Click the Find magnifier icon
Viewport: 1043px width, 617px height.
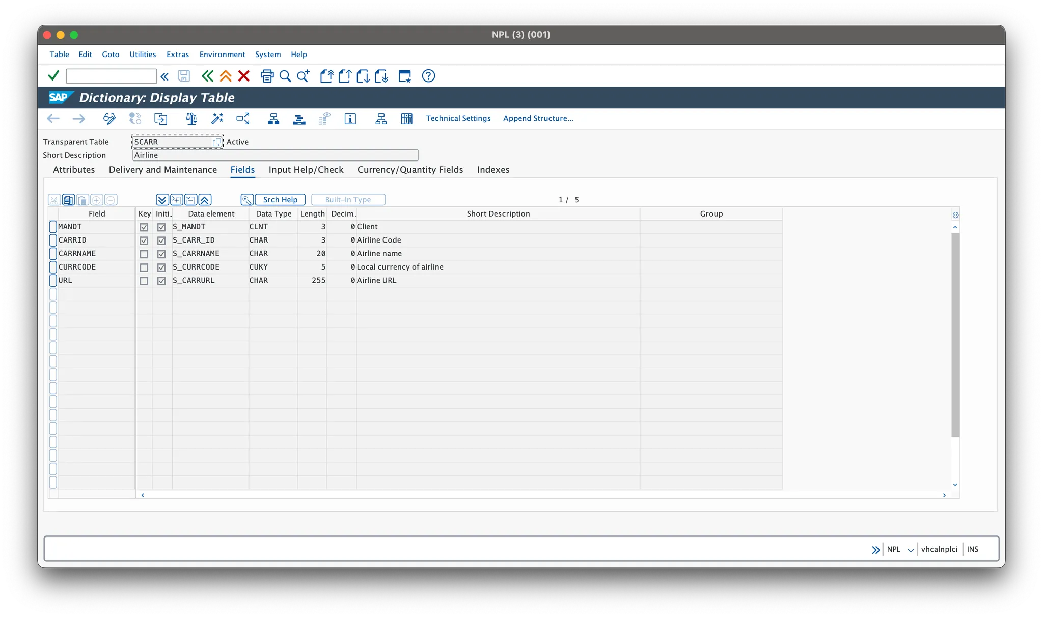[x=285, y=76]
